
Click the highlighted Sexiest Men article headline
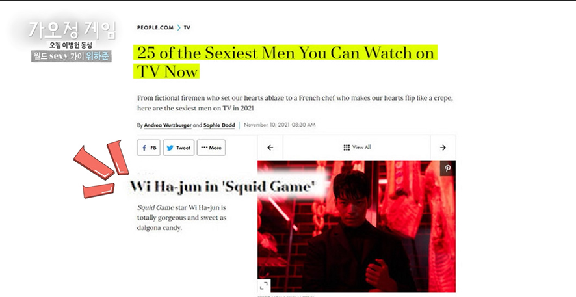point(285,62)
